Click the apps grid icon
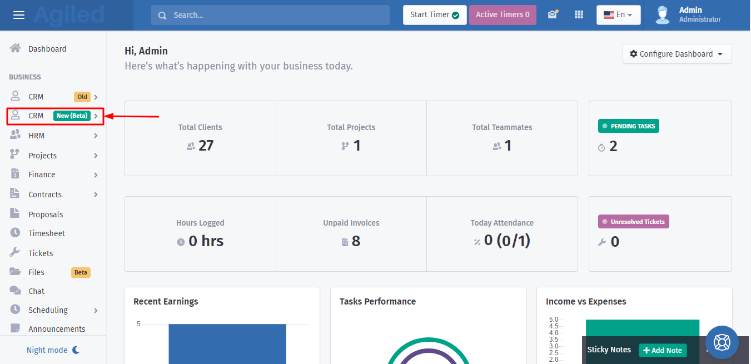Image resolution: width=751 pixels, height=364 pixels. [579, 15]
